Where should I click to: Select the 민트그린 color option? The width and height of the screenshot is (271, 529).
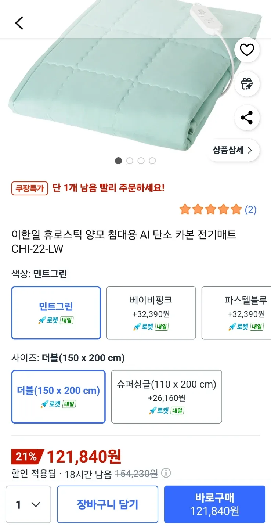[x=56, y=313]
